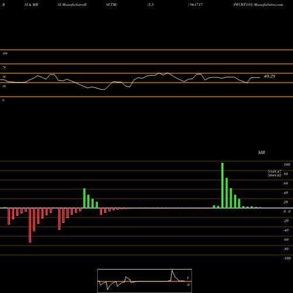Click the MR label above the histogram

(261, 152)
